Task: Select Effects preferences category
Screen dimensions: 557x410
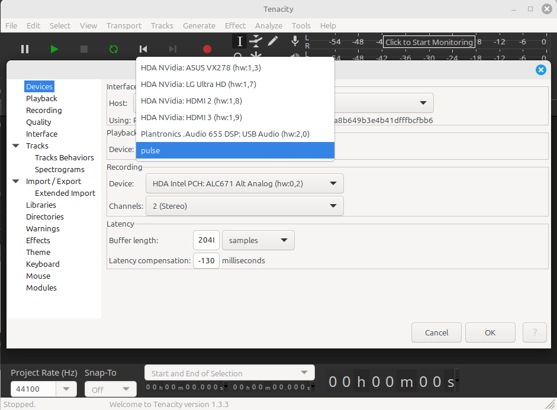Action: pos(38,240)
